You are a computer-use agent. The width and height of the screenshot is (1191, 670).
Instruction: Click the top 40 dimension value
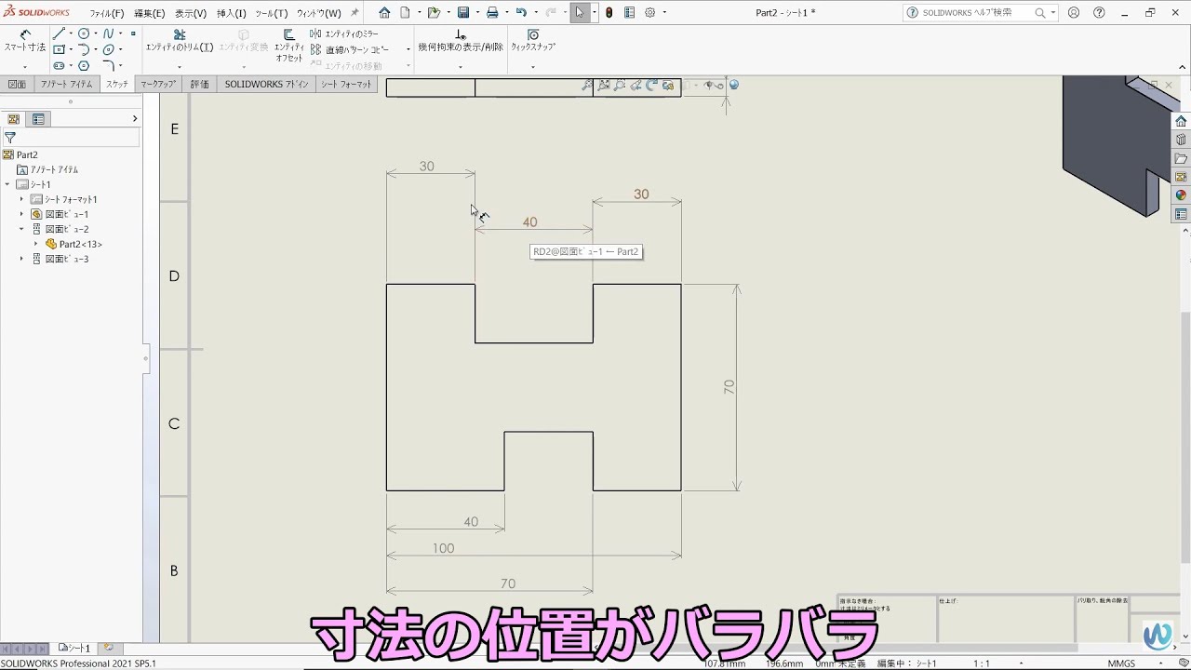529,222
